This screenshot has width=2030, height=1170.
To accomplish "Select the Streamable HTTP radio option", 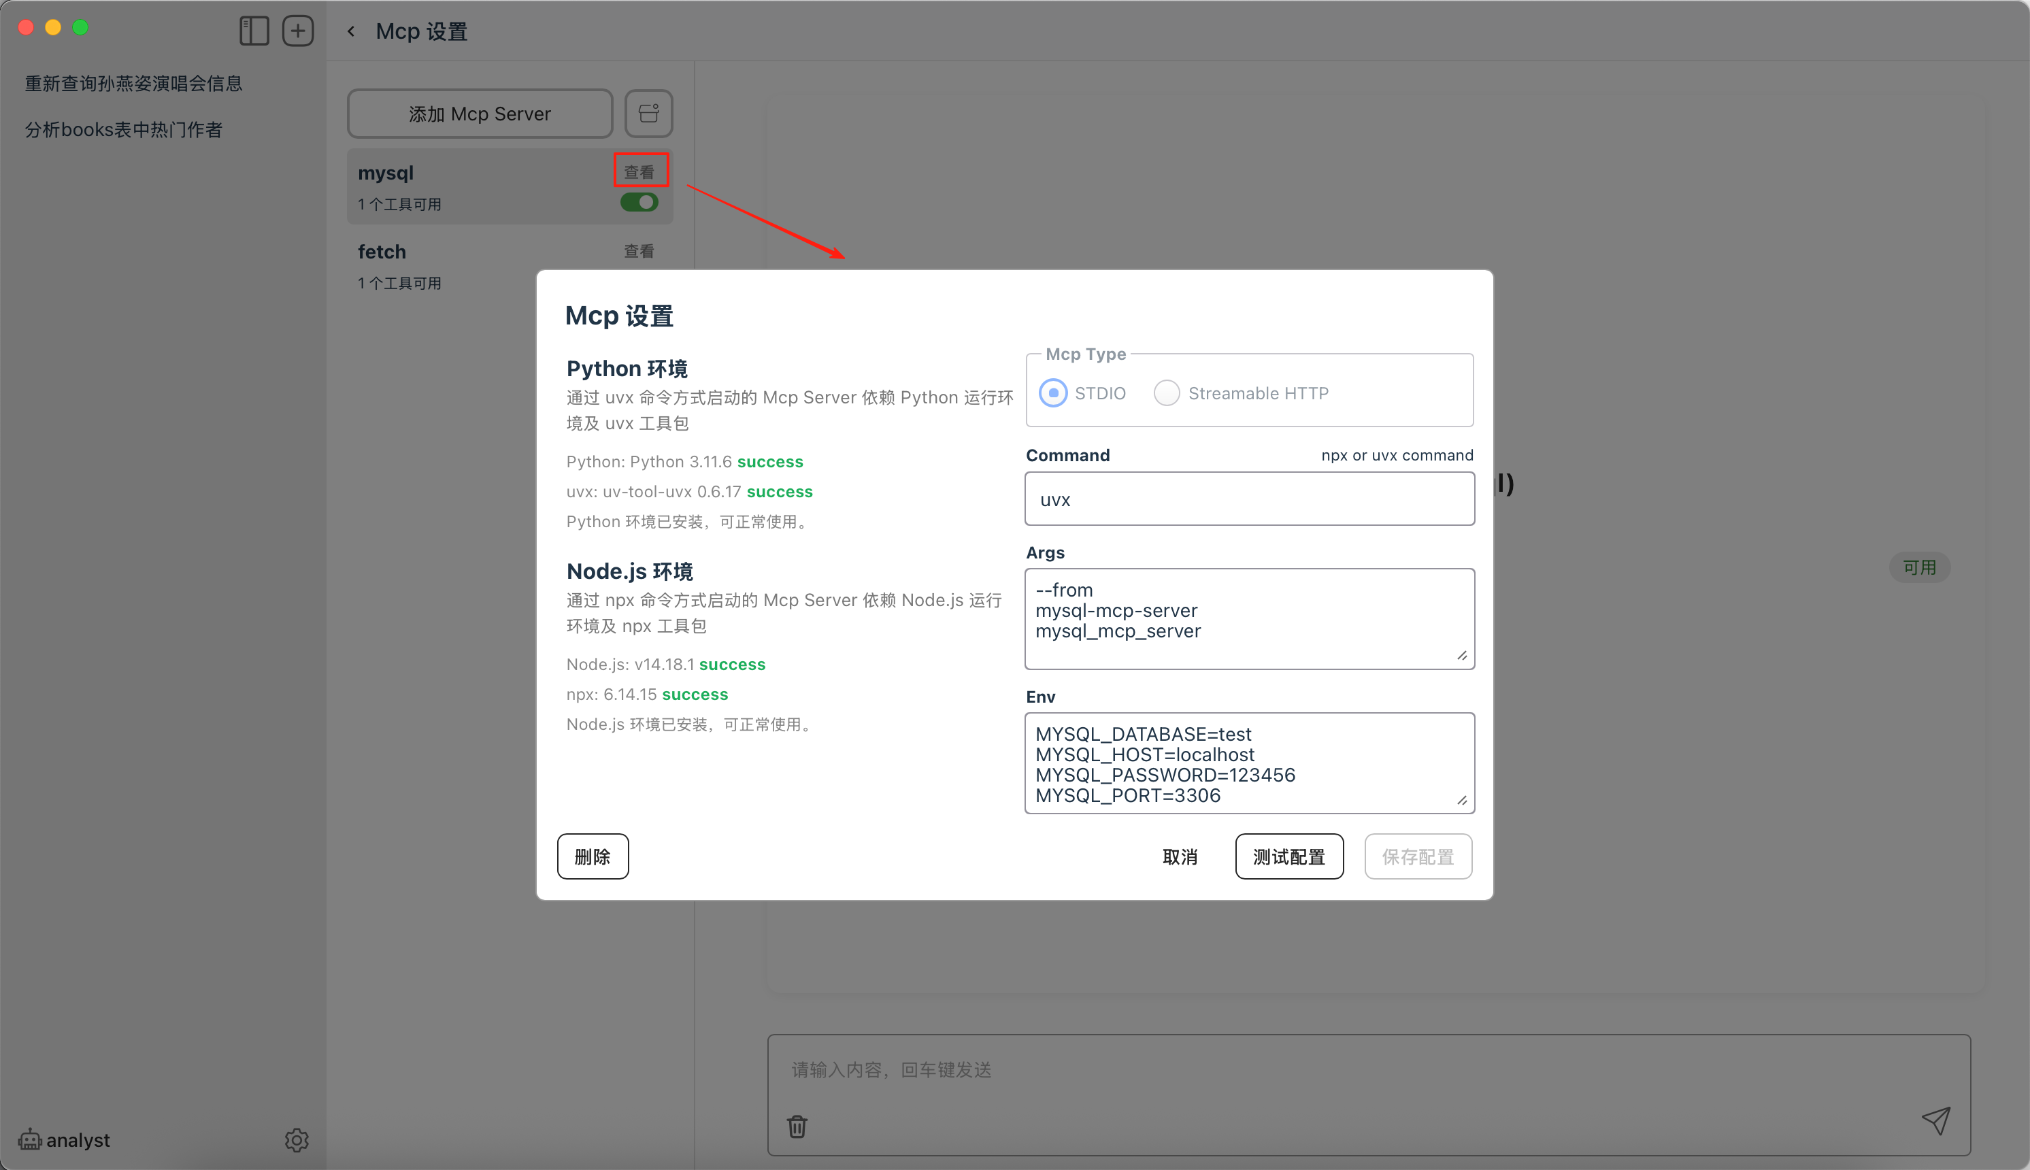I will point(1166,393).
